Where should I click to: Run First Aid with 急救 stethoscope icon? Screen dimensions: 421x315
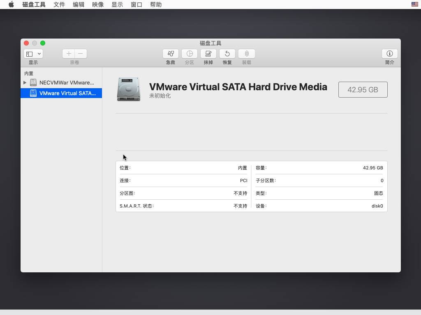[171, 54]
